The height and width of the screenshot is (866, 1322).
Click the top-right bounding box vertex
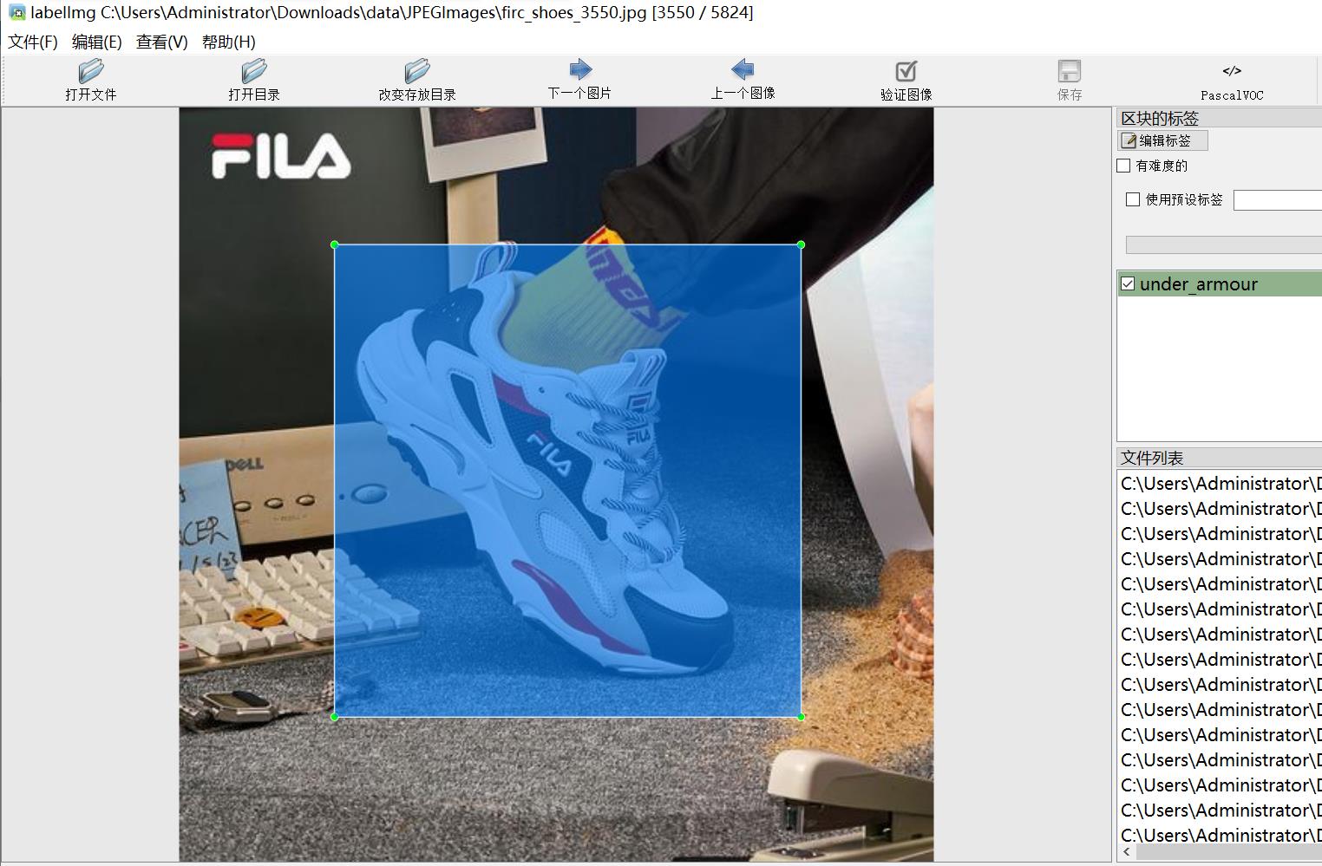pyautogui.click(x=801, y=244)
